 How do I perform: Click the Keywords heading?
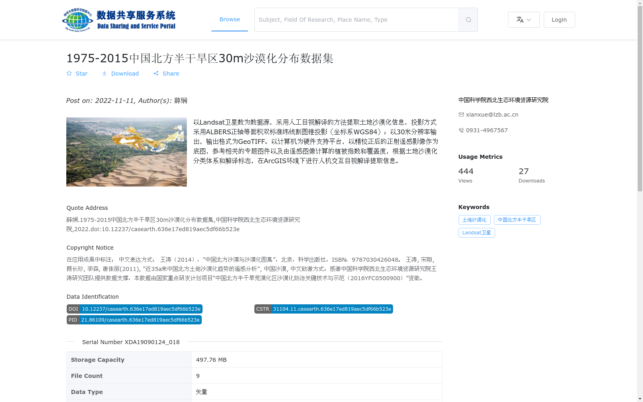(x=474, y=207)
